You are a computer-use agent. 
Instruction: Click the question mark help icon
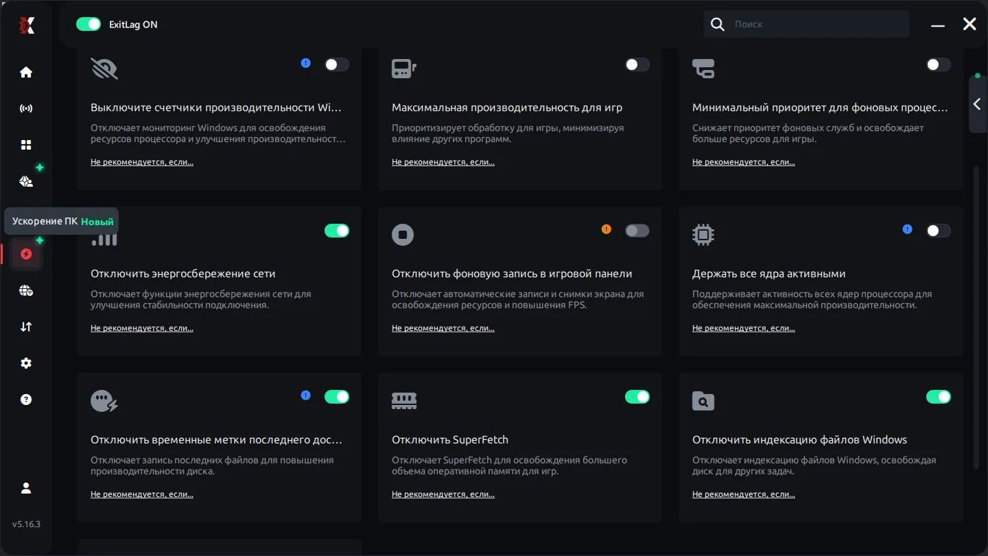click(26, 399)
